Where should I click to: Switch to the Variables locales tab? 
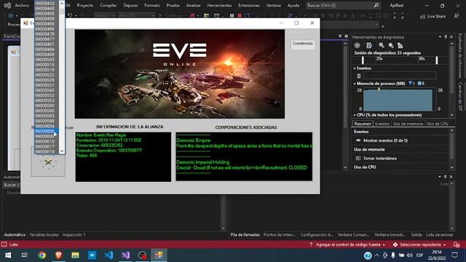(x=44, y=234)
